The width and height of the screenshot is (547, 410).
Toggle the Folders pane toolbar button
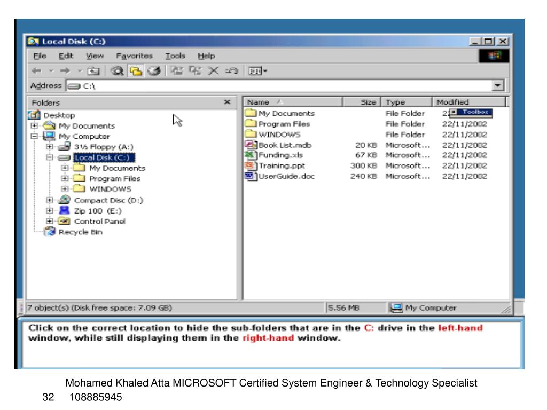click(x=136, y=71)
